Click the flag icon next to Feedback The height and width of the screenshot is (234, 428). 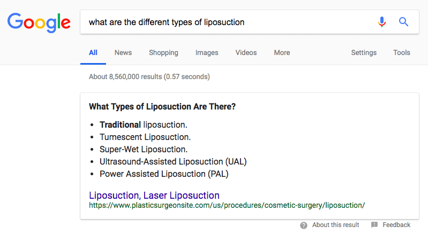(x=374, y=225)
